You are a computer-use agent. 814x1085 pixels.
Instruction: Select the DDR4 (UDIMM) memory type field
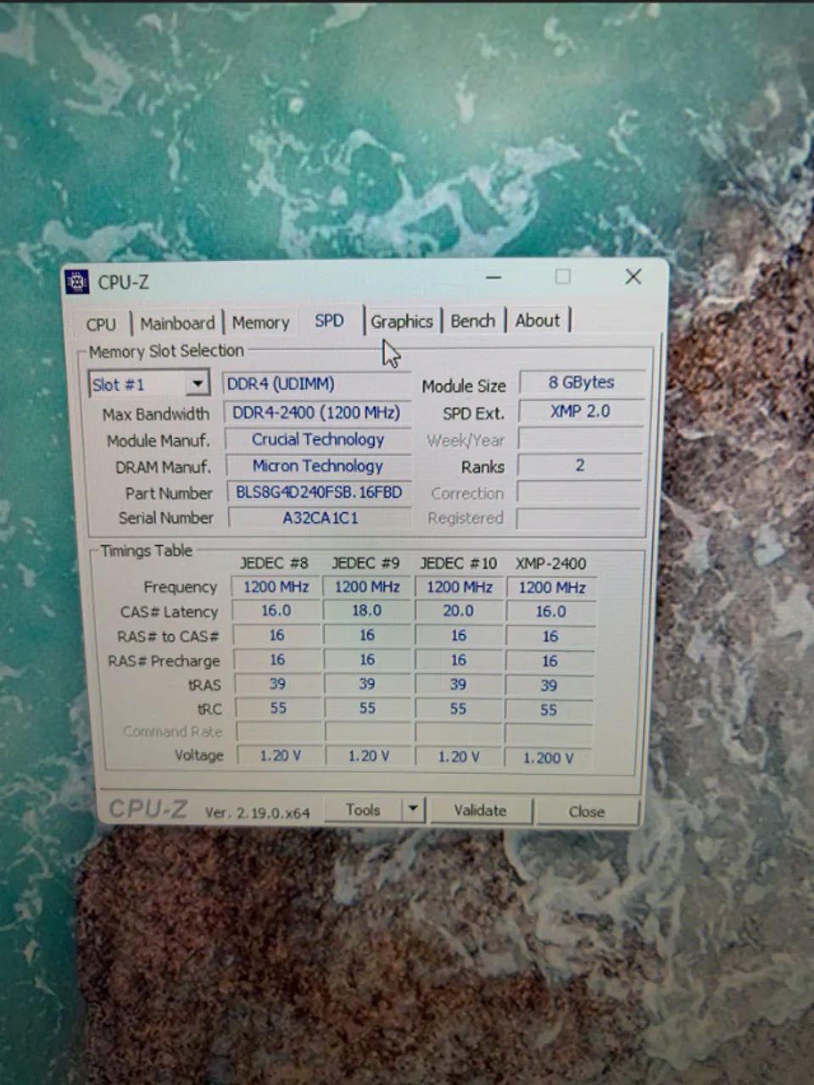coord(317,384)
